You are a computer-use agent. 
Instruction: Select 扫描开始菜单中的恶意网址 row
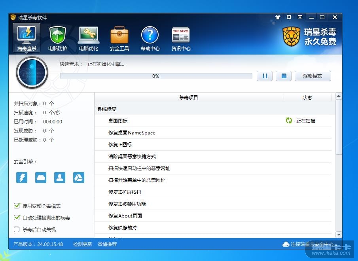[213, 180]
